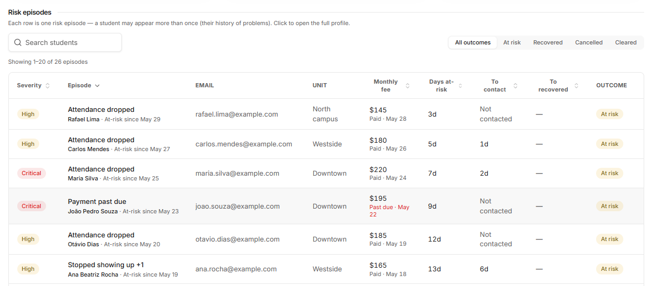Click the High severity badge for Carlos Mendes

[28, 144]
